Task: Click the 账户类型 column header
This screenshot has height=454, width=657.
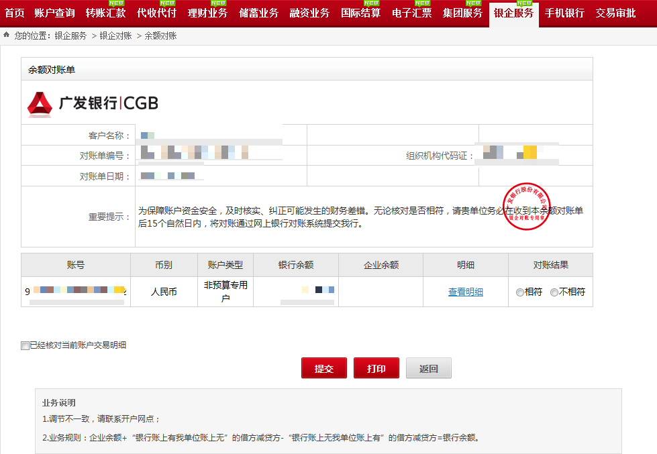Action: click(x=225, y=265)
